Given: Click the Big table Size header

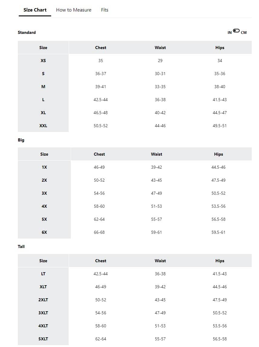Looking at the screenshot, I should click(44, 154).
